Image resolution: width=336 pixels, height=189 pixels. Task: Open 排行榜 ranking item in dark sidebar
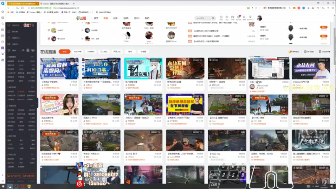tap(13, 31)
